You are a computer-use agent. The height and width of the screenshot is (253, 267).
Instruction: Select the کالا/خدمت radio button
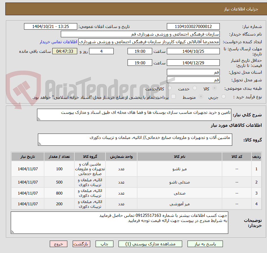click(x=169, y=88)
